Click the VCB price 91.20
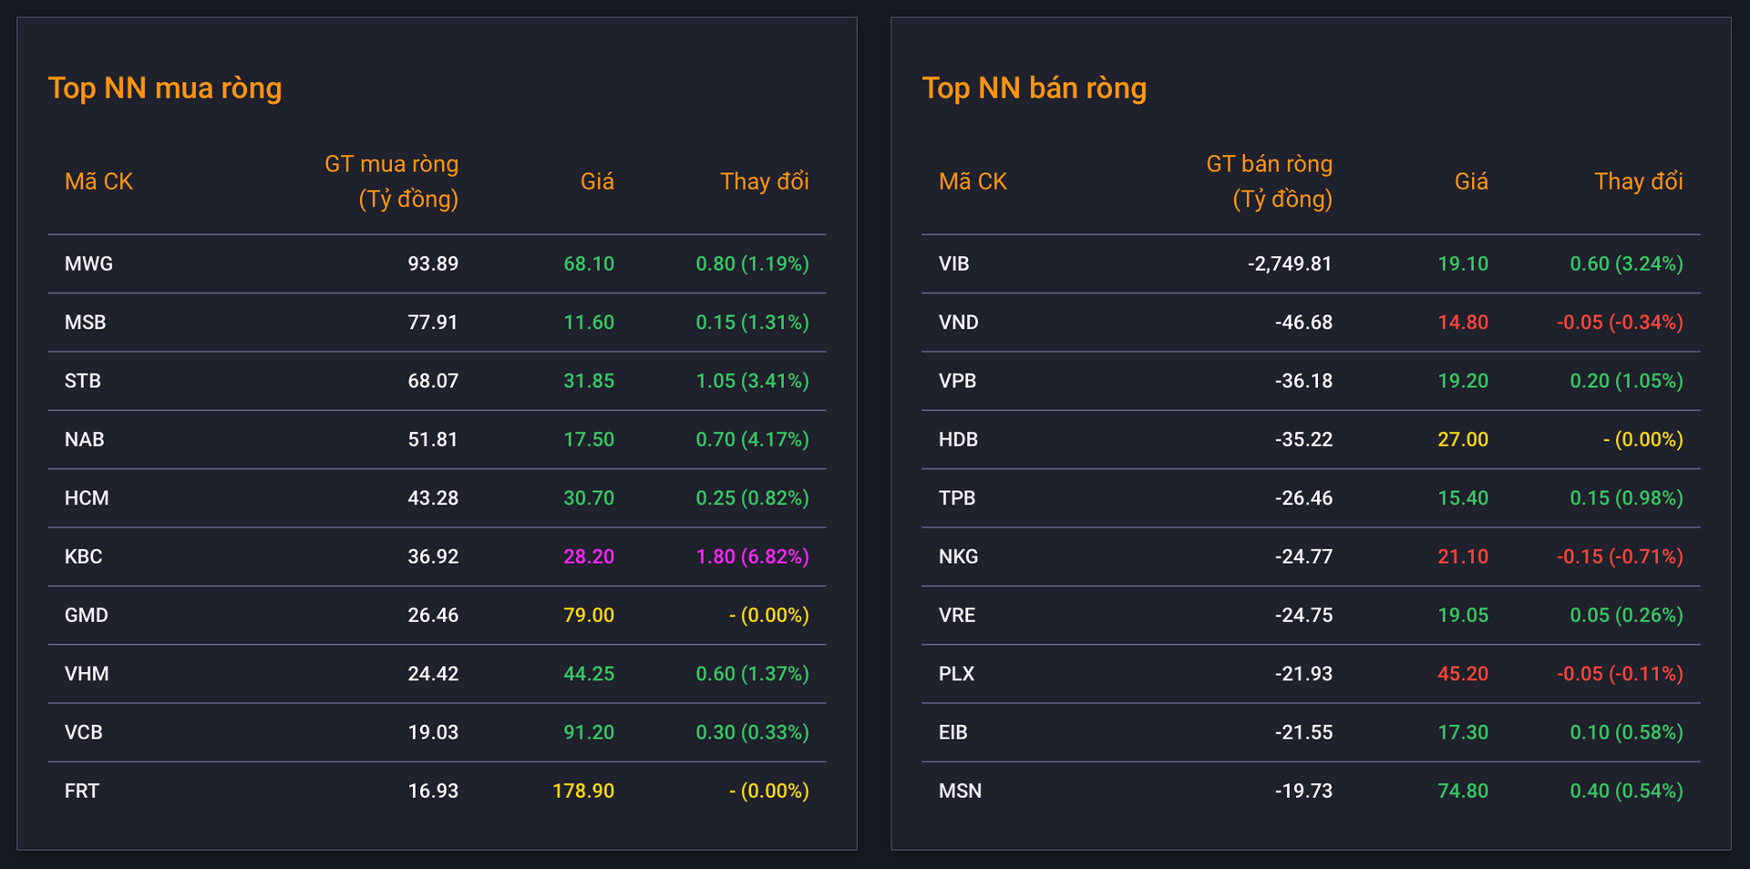Image resolution: width=1750 pixels, height=869 pixels. pyautogui.click(x=589, y=732)
